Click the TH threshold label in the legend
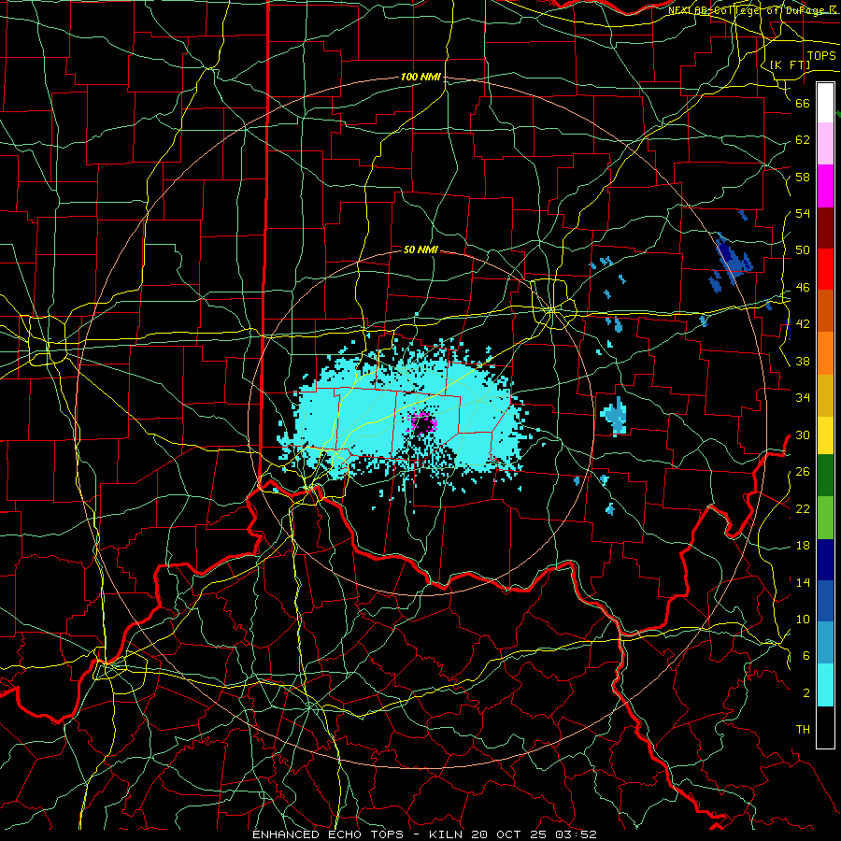Image resolution: width=841 pixels, height=841 pixels. click(803, 730)
